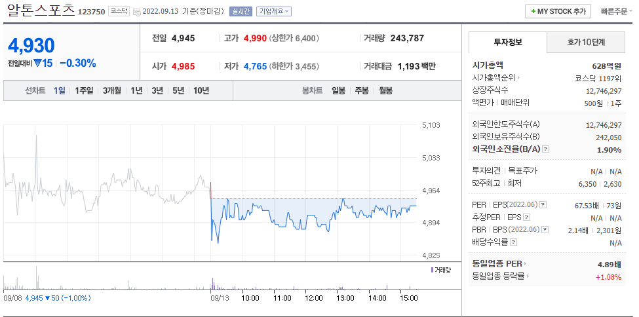
Task: Expand the 기업개요 dropdown
Action: coord(273,11)
